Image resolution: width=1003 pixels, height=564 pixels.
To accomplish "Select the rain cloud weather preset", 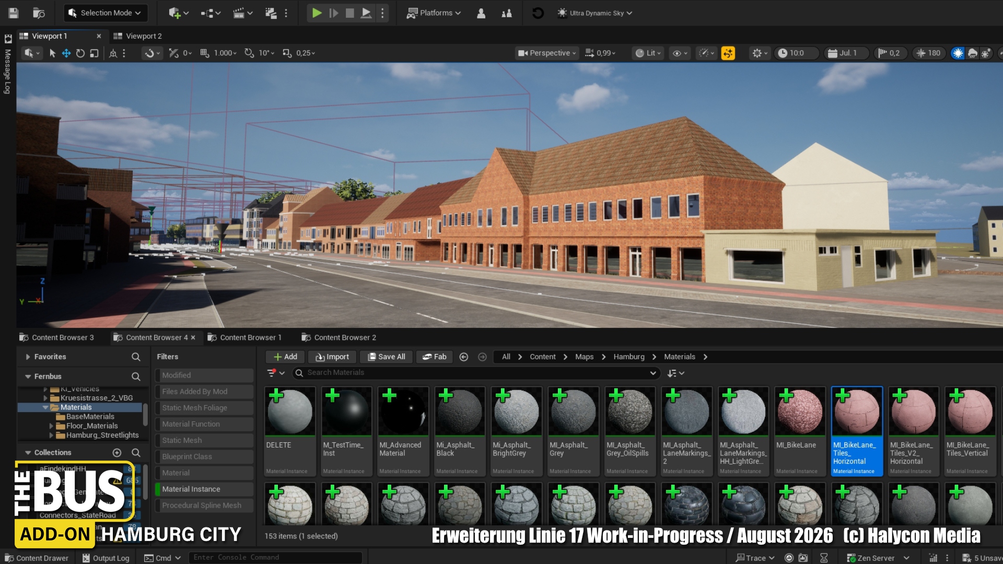I will [x=972, y=53].
